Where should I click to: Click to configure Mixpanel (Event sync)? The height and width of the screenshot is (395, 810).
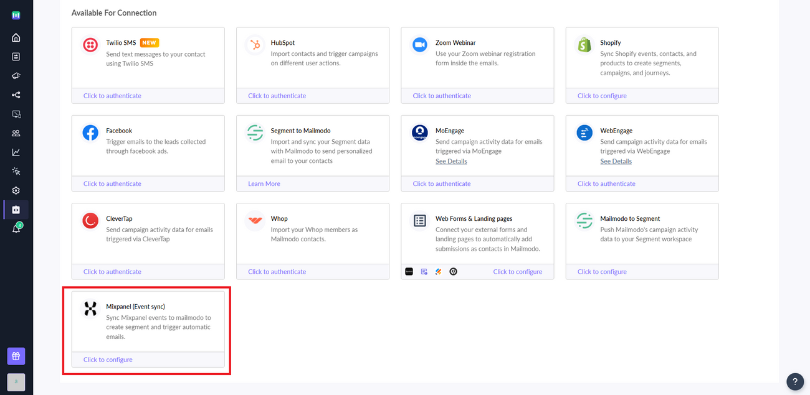(x=108, y=360)
